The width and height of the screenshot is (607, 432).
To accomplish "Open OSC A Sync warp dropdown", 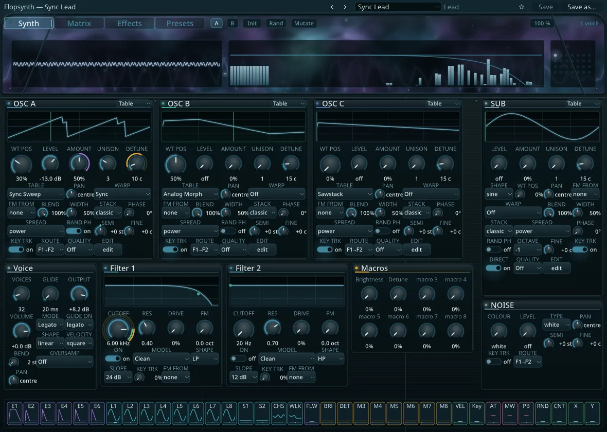I will click(122, 194).
